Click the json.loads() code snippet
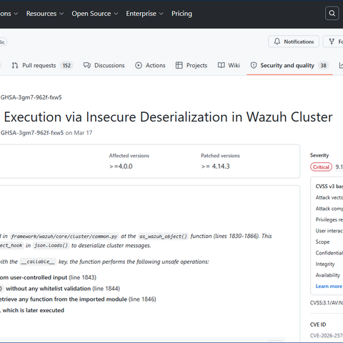Screen dimensions: 343x343 point(51,245)
